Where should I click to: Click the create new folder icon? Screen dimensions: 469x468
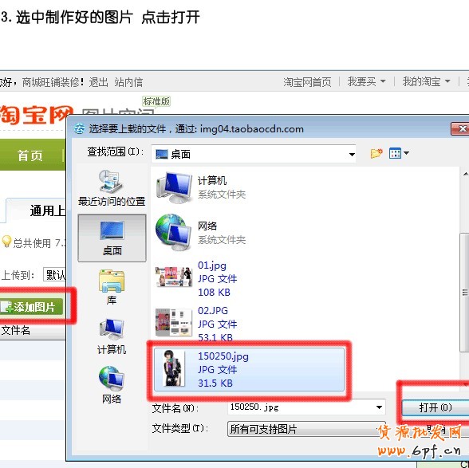376,153
